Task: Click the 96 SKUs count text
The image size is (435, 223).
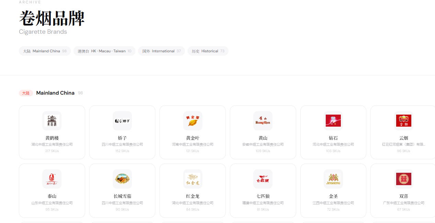Action: (403, 151)
